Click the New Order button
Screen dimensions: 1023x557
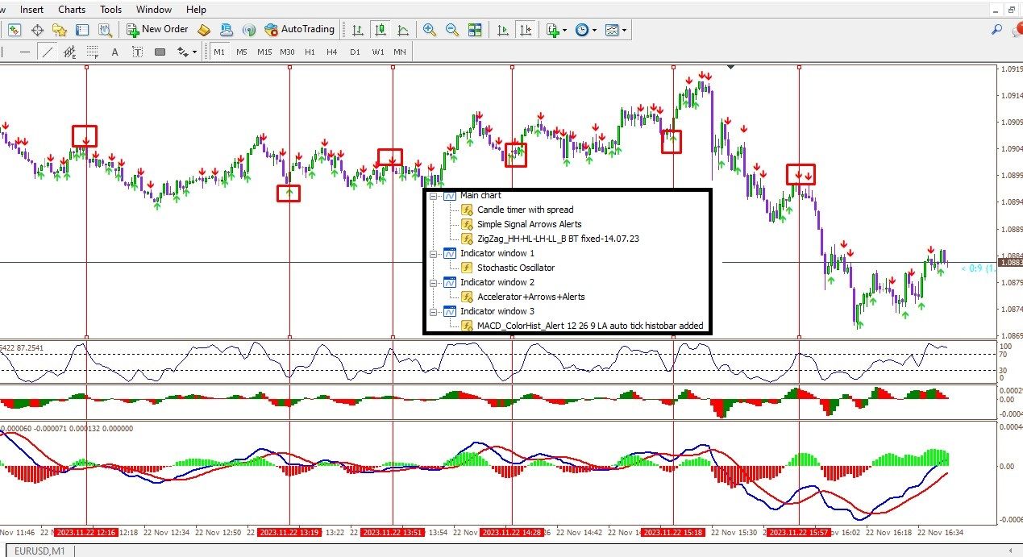coord(157,29)
